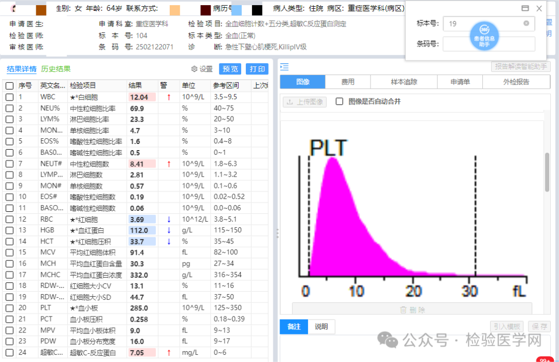Tick the checkbox for WBC row

(x=10, y=97)
